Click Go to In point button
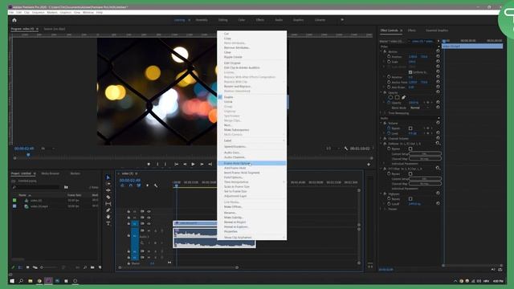The image size is (514, 289). [x=177, y=164]
